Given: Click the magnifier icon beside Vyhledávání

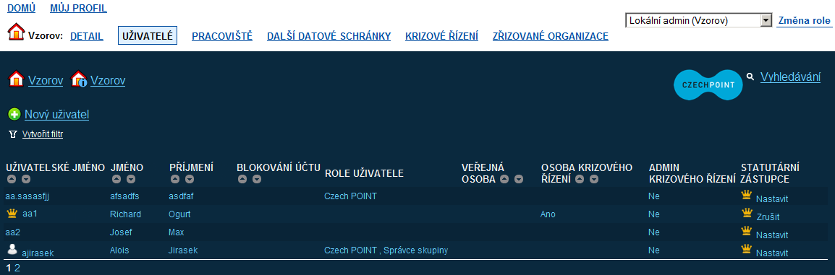Looking at the screenshot, I should (751, 77).
